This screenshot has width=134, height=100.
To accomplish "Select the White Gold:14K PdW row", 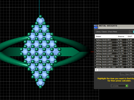I will click(x=114, y=67).
